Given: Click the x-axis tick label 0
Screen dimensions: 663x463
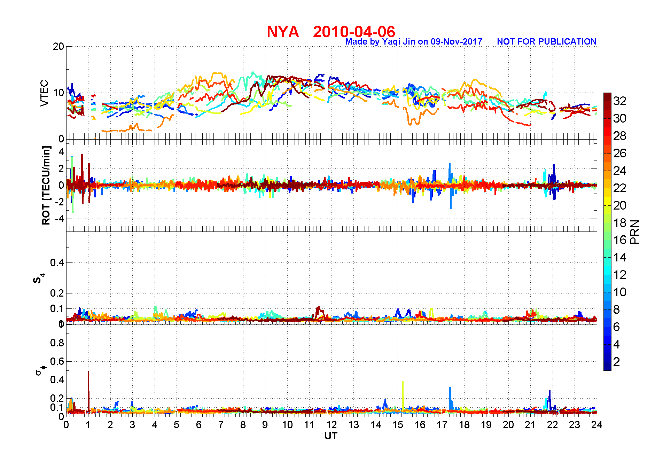Looking at the screenshot, I should [66, 425].
